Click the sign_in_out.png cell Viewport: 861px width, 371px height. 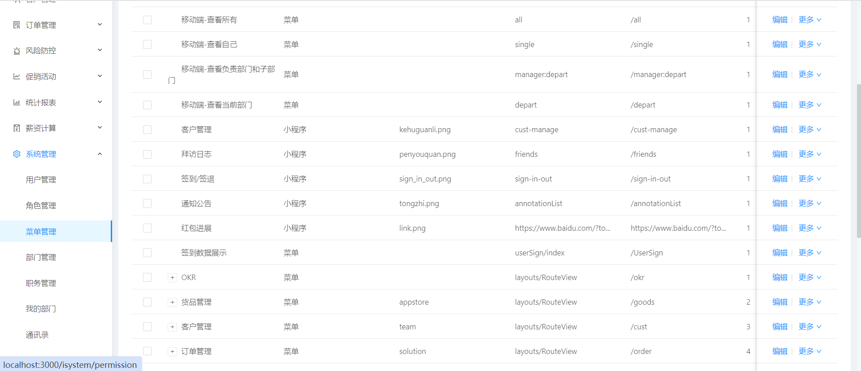click(425, 179)
